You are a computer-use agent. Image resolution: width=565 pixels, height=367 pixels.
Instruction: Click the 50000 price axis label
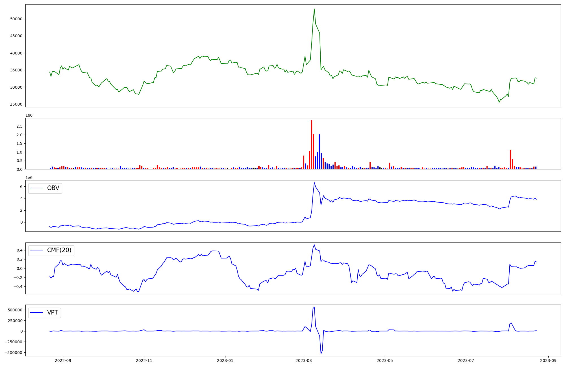[x=16, y=19]
